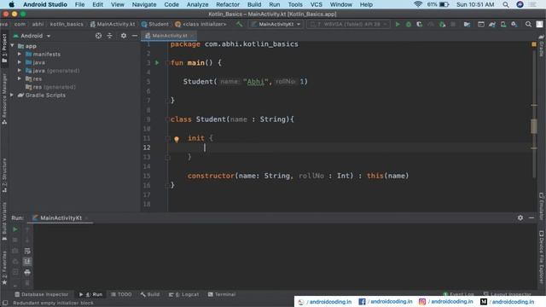This screenshot has width=546, height=307.
Task: Open the TODO tool window
Action: pos(121,294)
